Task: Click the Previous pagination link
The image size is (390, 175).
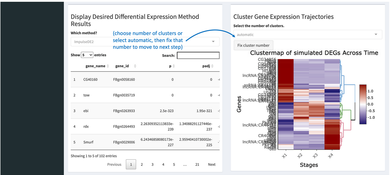Action: 114,164
